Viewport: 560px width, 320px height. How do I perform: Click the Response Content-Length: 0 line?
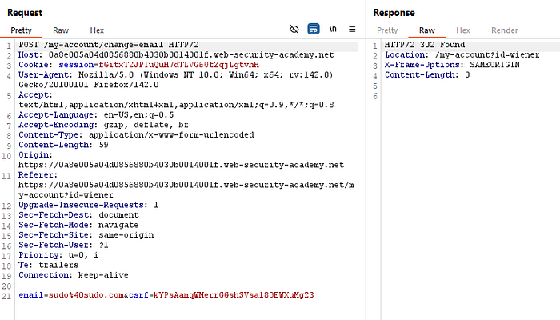click(x=427, y=74)
